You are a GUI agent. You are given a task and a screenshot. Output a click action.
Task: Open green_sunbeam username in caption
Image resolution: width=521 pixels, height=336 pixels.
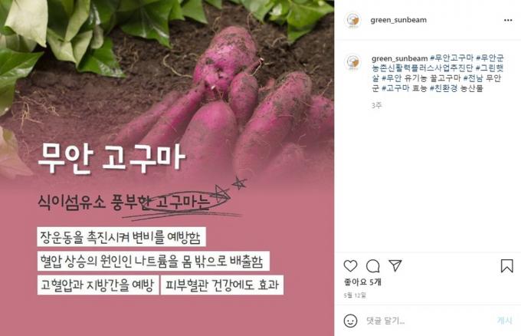[x=400, y=58]
